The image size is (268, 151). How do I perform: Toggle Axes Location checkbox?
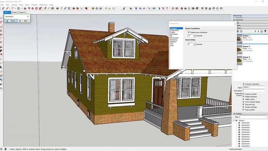[244, 109]
